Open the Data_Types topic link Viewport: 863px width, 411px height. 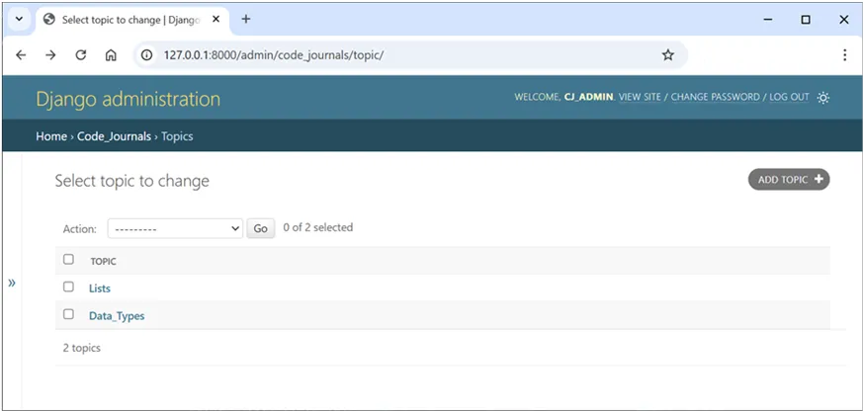click(117, 316)
